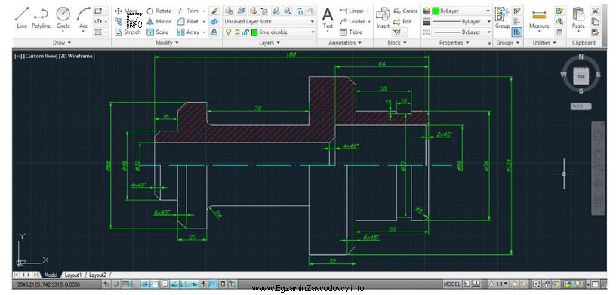Open the Unsaved Layer State dropdown

(269, 22)
